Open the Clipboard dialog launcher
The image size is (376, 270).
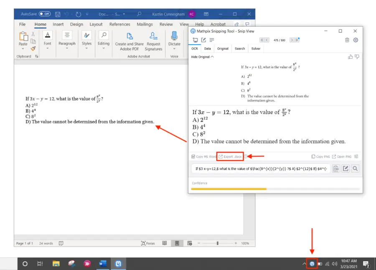click(x=36, y=56)
